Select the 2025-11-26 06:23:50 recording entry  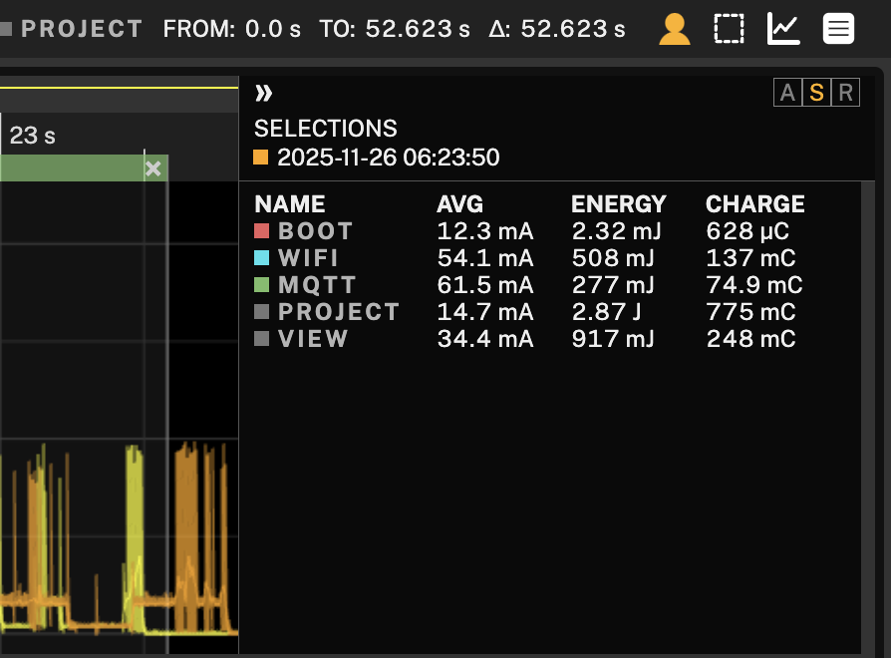(388, 158)
